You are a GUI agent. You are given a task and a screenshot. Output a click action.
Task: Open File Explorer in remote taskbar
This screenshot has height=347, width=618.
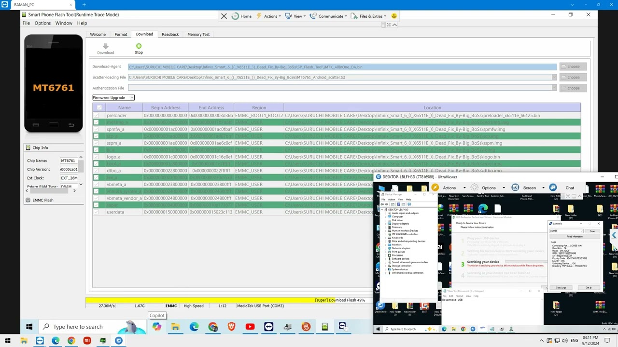pyautogui.click(x=175, y=327)
